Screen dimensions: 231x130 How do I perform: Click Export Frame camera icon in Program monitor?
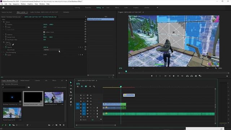coord(196,76)
